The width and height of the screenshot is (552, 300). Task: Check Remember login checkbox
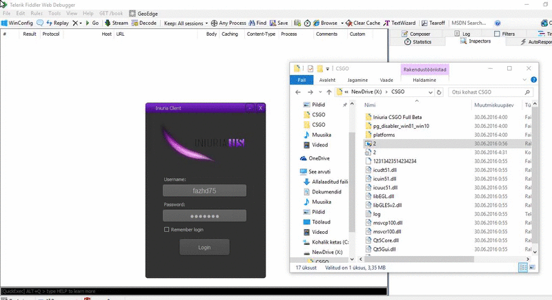[x=166, y=230]
